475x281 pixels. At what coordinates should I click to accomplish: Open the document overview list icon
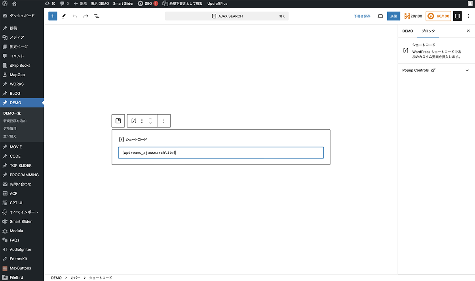tap(97, 16)
